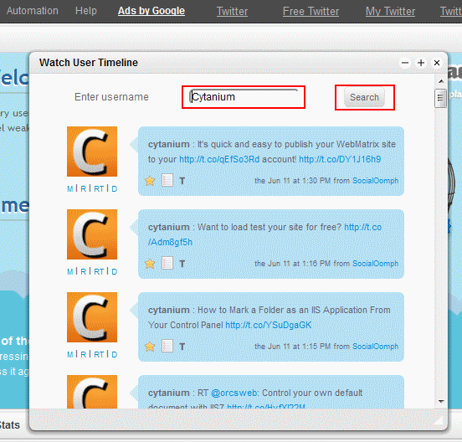This screenshot has width=462, height=442.
Task: Open the http://t.co/DY1J16h9 link
Action: tap(340, 159)
